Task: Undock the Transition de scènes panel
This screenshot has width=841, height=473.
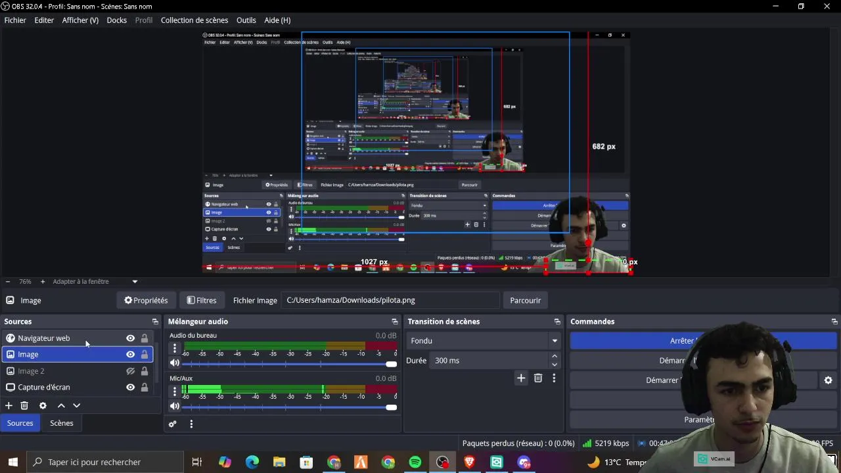Action: pos(557,322)
